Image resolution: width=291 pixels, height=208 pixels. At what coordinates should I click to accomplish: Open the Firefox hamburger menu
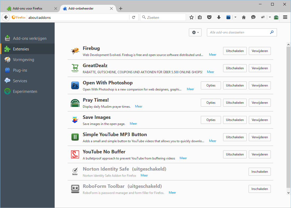point(285,17)
